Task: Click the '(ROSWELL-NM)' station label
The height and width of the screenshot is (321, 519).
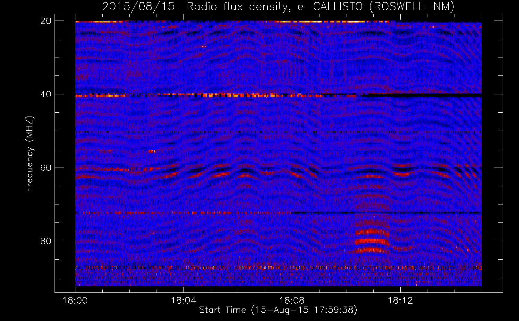Action: pyautogui.click(x=412, y=6)
